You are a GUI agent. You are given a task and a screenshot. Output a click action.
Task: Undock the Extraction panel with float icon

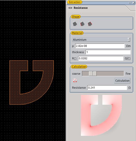point(130,3)
